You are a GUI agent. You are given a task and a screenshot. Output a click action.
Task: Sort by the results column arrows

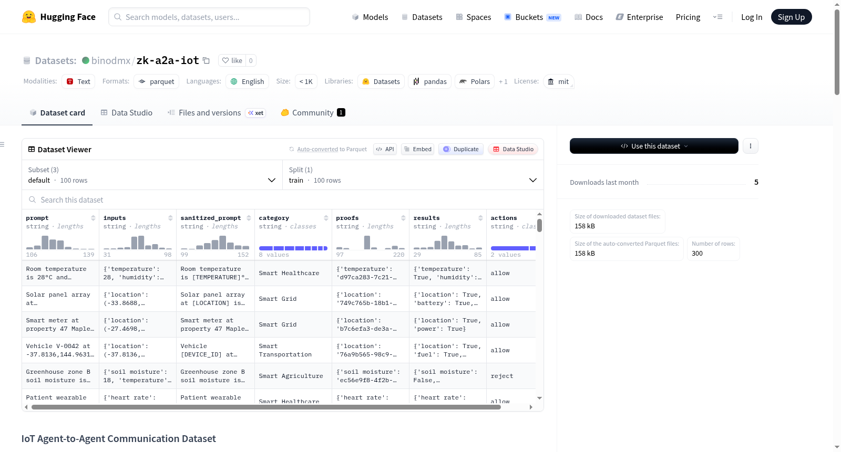(480, 218)
